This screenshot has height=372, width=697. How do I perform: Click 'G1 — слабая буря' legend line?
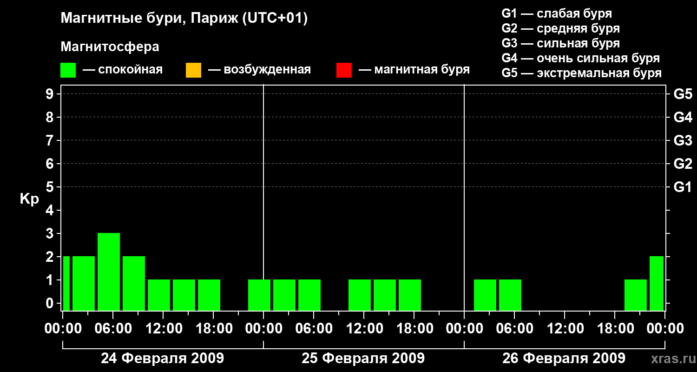557,13
